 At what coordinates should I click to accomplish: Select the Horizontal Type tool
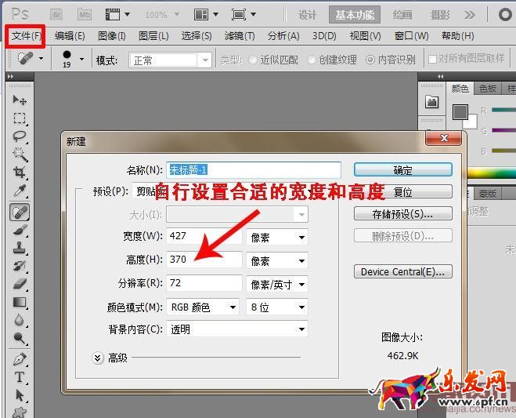(x=20, y=376)
